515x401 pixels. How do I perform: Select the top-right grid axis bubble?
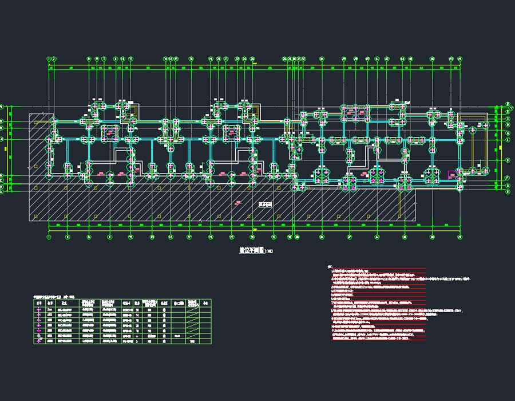click(461, 58)
